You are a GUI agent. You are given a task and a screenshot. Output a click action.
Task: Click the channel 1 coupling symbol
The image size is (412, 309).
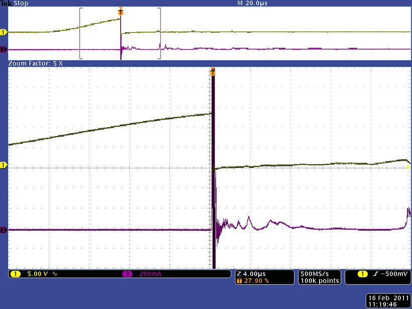click(x=55, y=274)
